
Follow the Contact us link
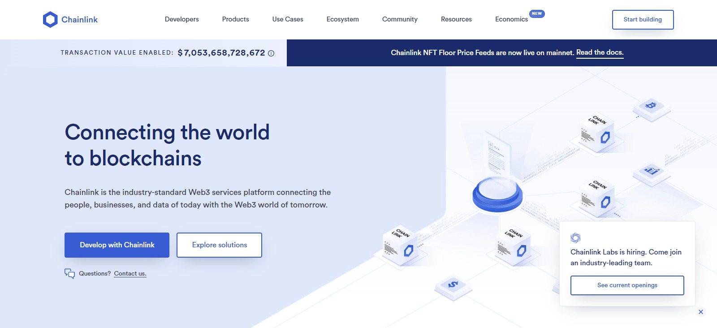coord(130,274)
